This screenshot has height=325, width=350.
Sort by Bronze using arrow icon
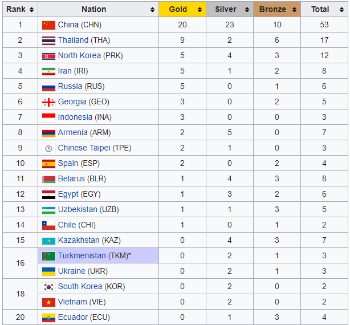tap(294, 9)
